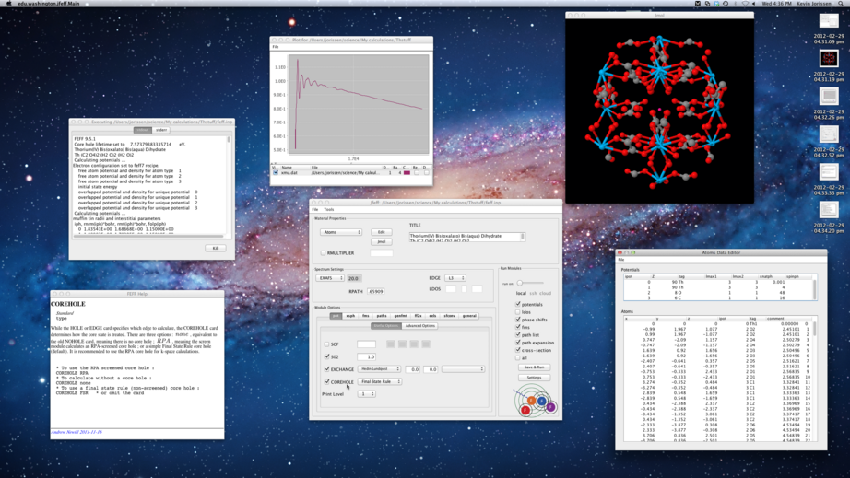Open the Spotlight search magnifier icon
This screenshot has width=850, height=478.
(x=841, y=4)
